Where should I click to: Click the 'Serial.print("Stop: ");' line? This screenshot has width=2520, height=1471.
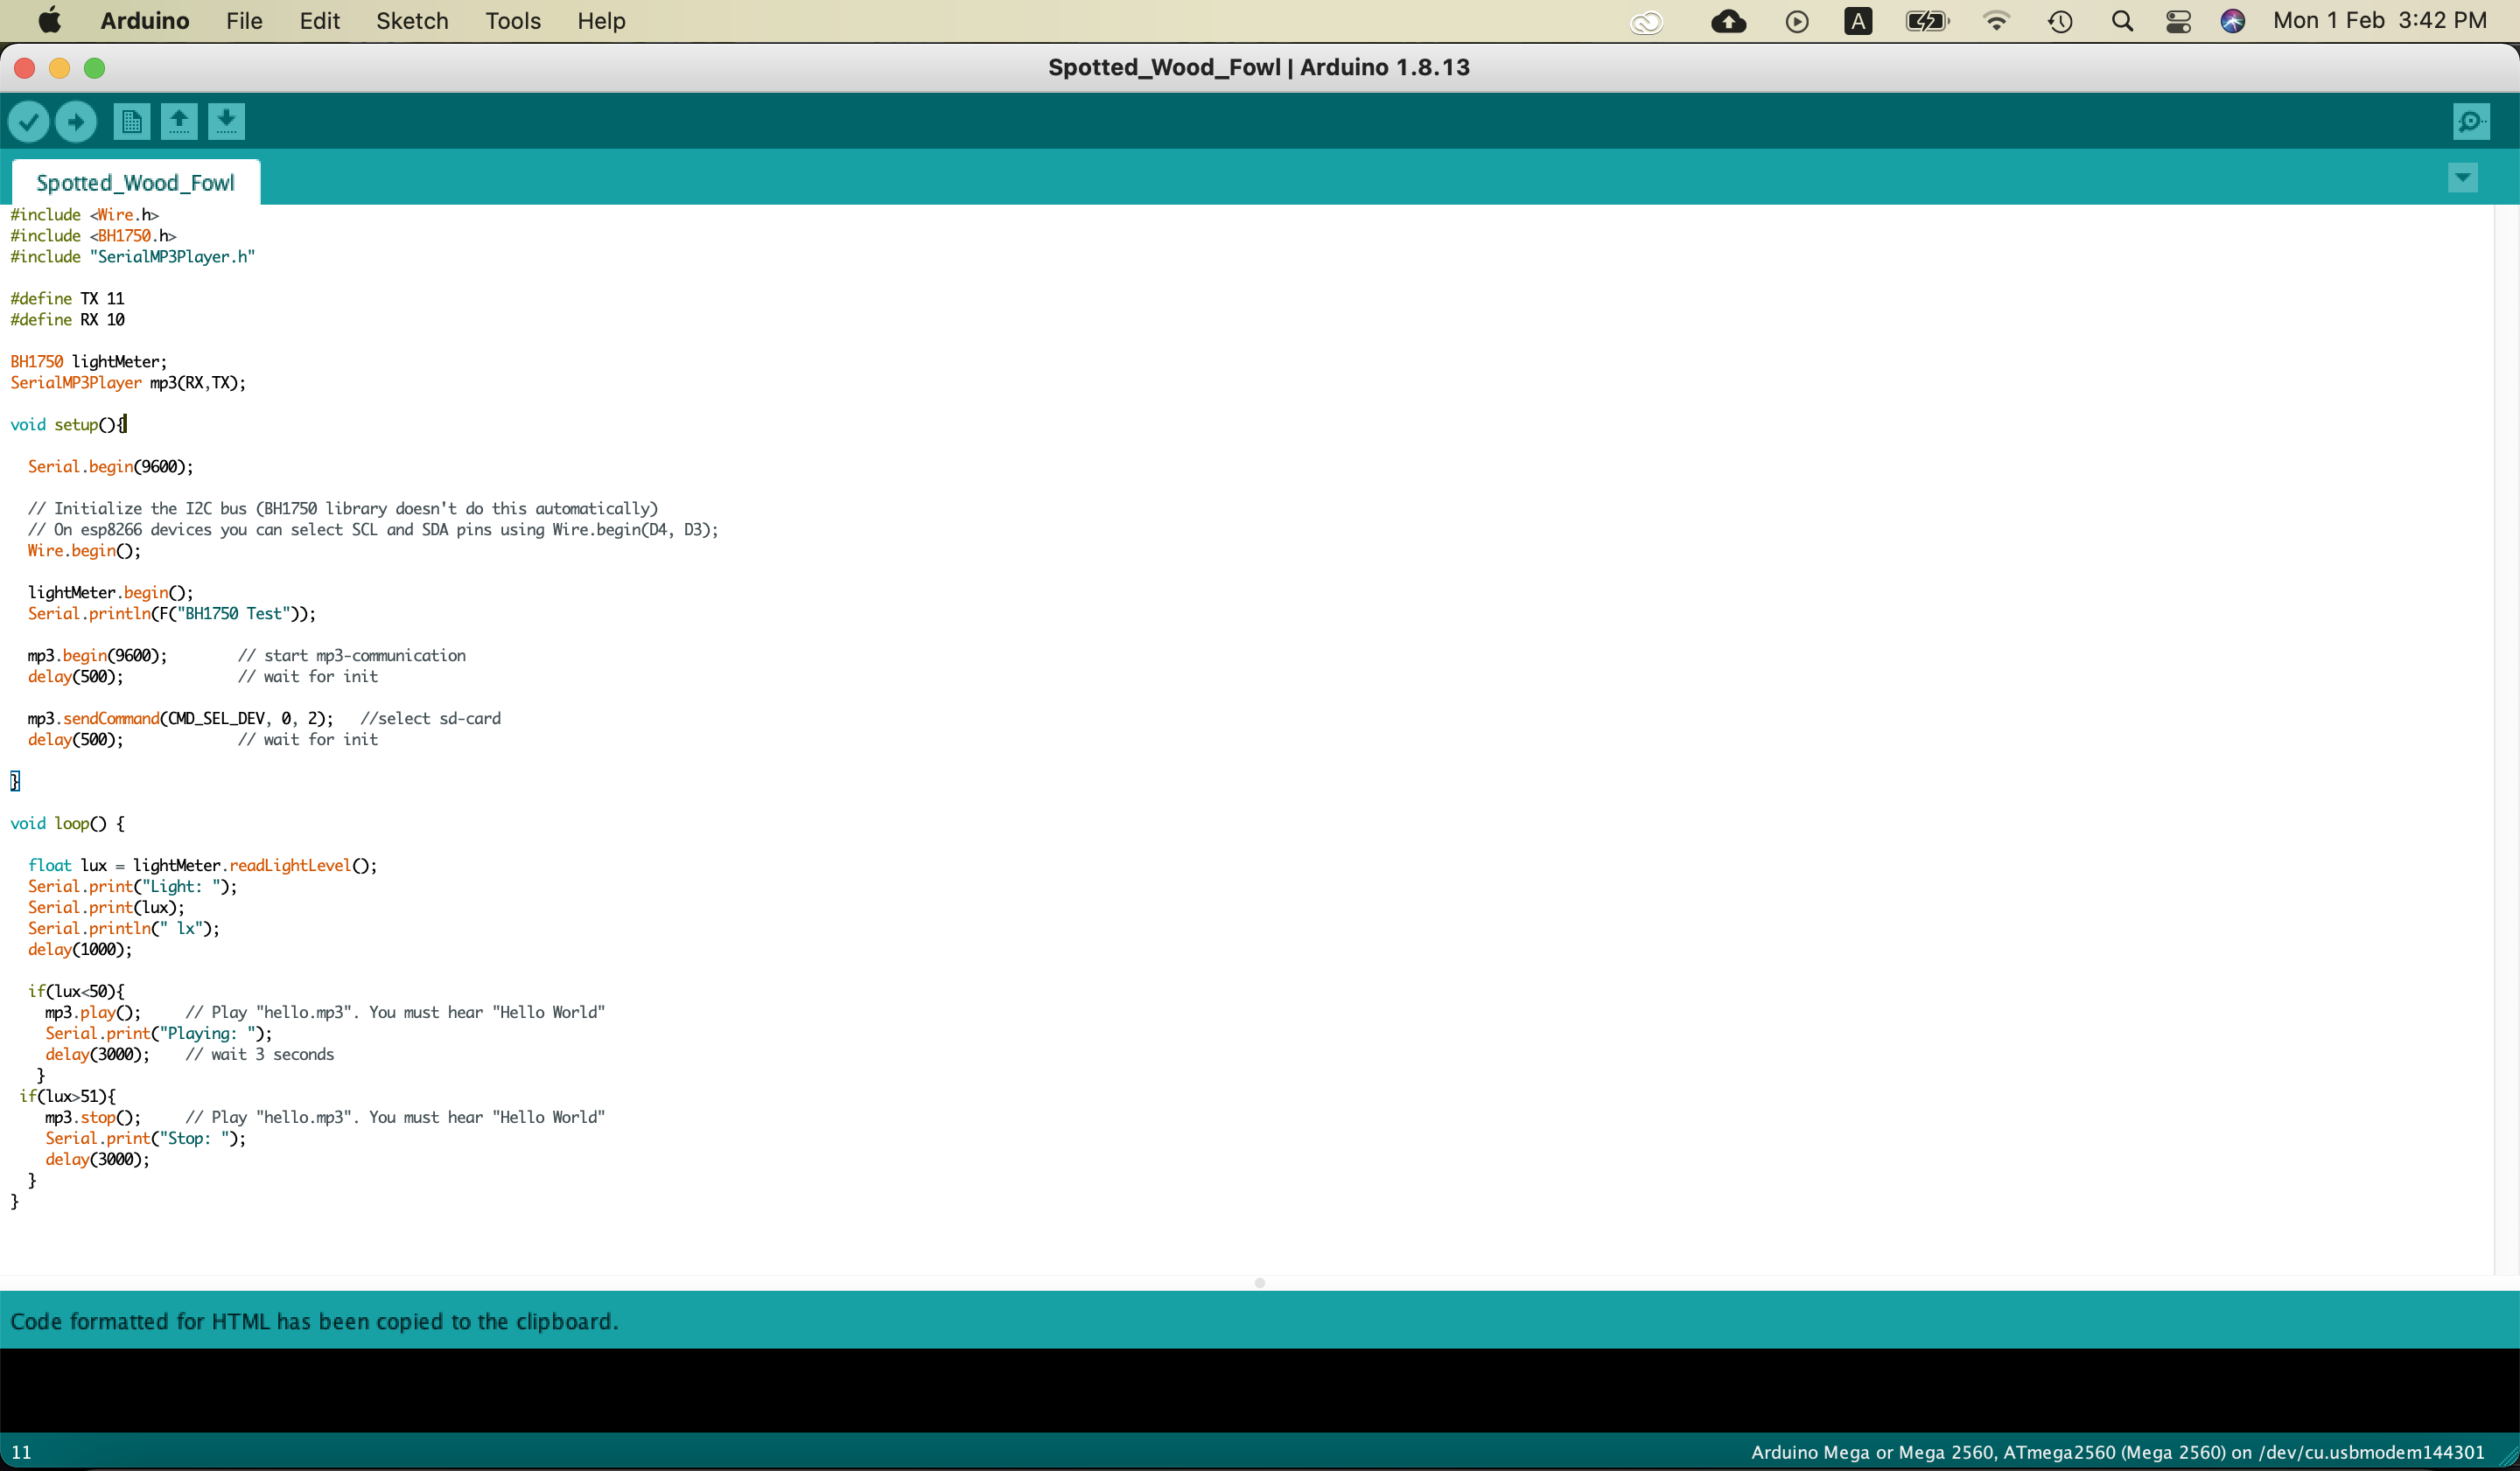[x=145, y=1138]
